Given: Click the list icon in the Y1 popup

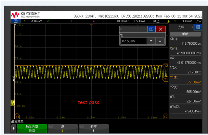Looking at the screenshot, I should 151,29.
